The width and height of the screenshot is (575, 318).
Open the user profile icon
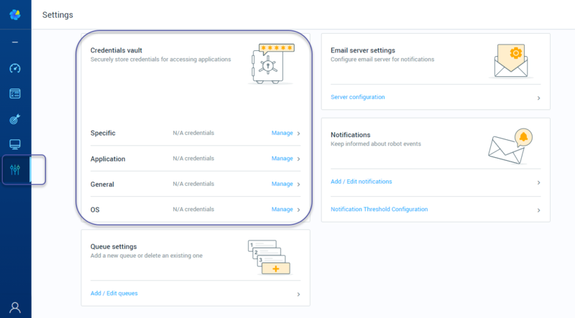(15, 307)
